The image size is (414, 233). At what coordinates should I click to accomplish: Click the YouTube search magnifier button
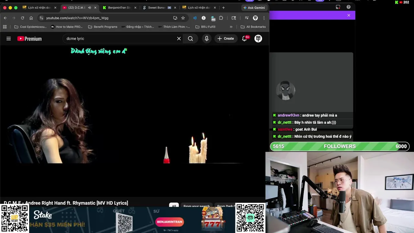[191, 39]
